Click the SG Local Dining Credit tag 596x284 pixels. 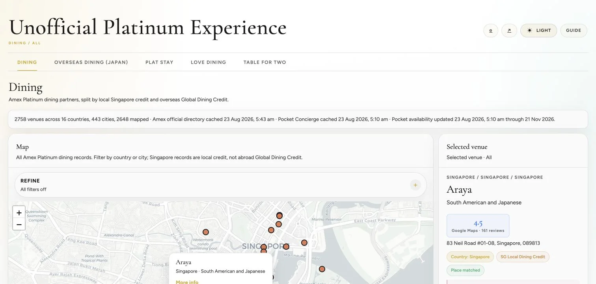click(523, 257)
